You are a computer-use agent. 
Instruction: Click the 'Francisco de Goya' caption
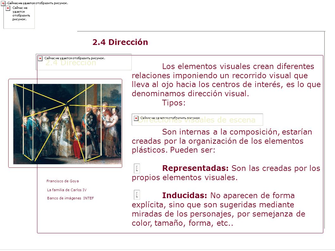[x=63, y=181]
